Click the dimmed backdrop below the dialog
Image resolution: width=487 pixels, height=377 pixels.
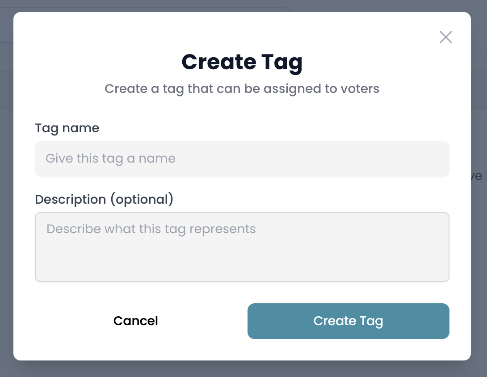pyautogui.click(x=242, y=369)
